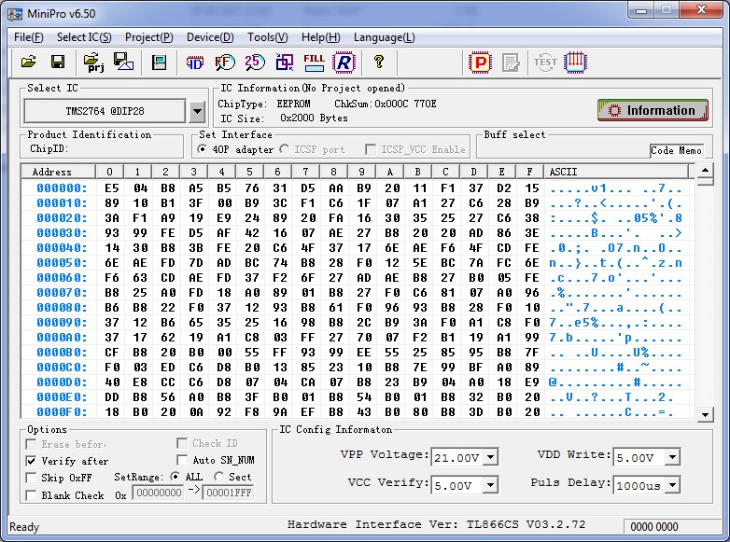Click address row 000000:
This screenshot has height=542, width=730.
[62, 188]
